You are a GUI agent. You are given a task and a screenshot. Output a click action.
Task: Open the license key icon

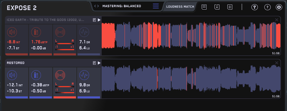pyautogui.click(x=255, y=7)
